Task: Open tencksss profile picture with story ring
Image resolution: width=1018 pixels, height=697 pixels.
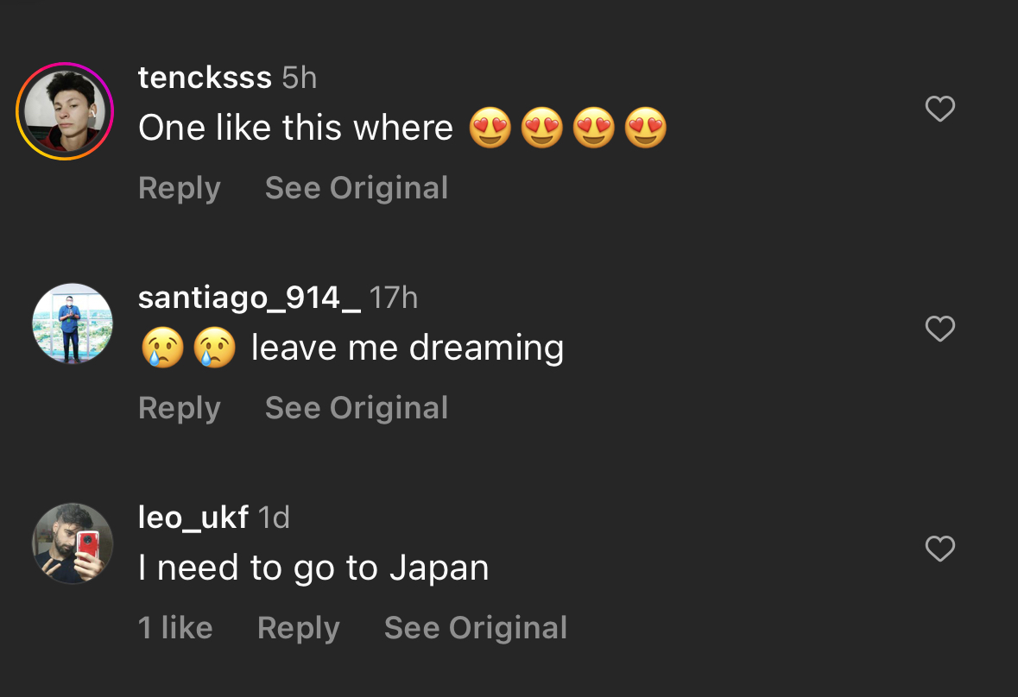Action: click(65, 111)
